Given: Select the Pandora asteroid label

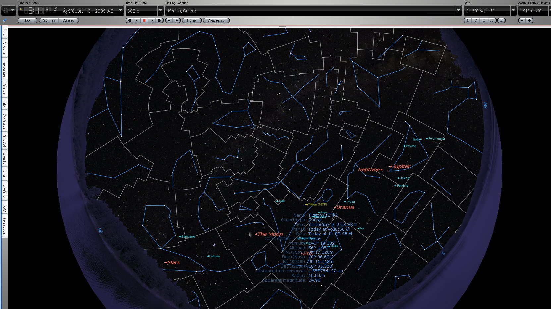Looking at the screenshot, I should [x=402, y=186].
